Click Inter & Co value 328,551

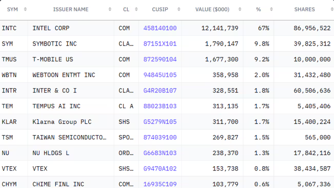[225, 91]
